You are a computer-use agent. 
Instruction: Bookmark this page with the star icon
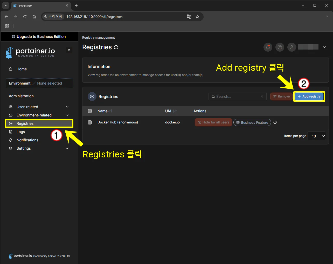197,17
